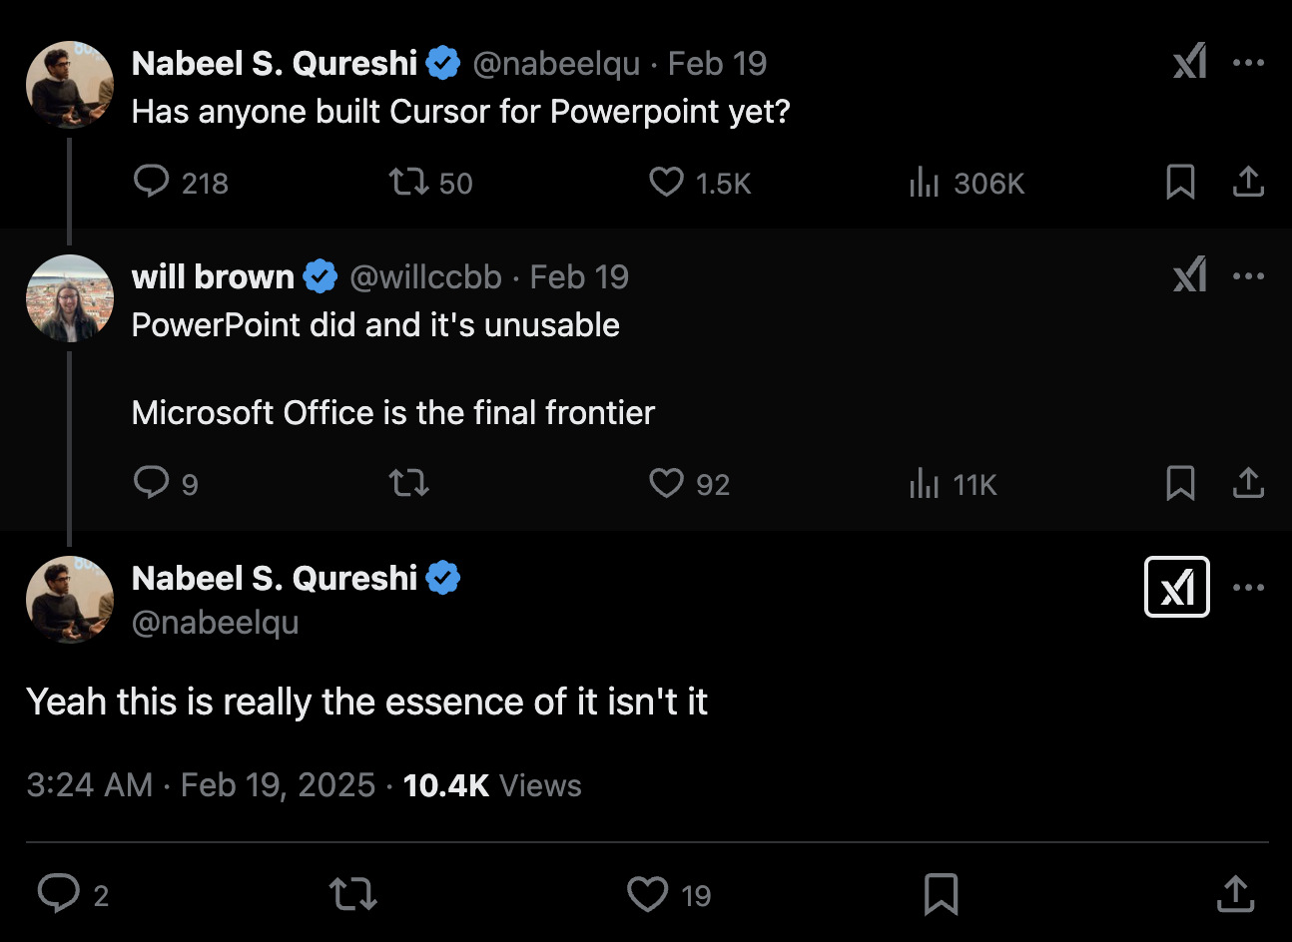The image size is (1292, 942).
Task: Like will brown's PowerPoint reply
Action: pos(666,483)
